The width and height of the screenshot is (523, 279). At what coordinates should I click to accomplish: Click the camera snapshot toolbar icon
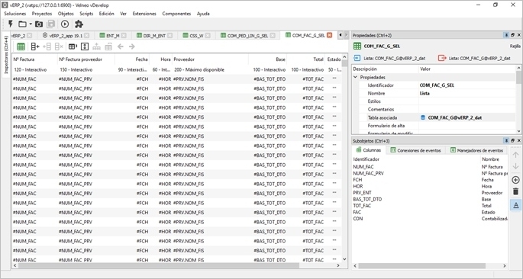point(39,24)
